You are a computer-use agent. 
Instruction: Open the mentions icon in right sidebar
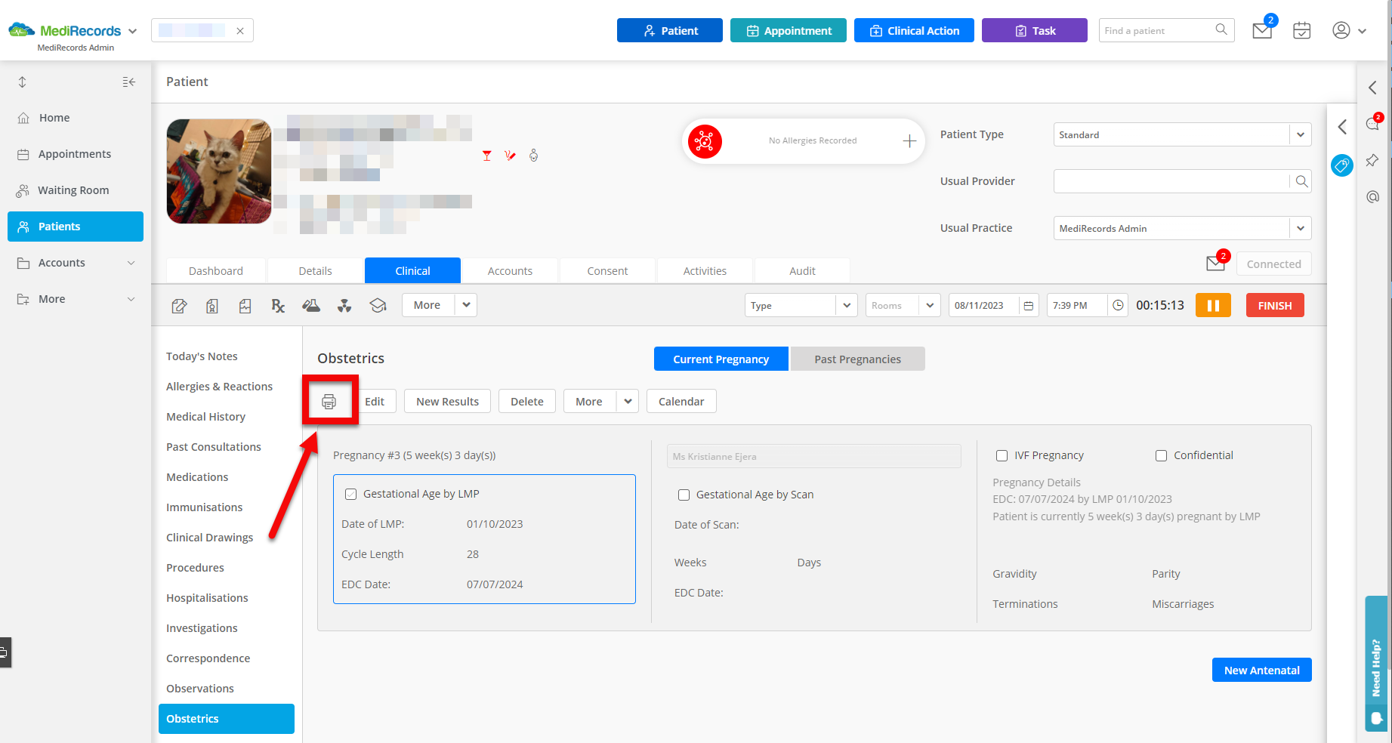[x=1373, y=196]
